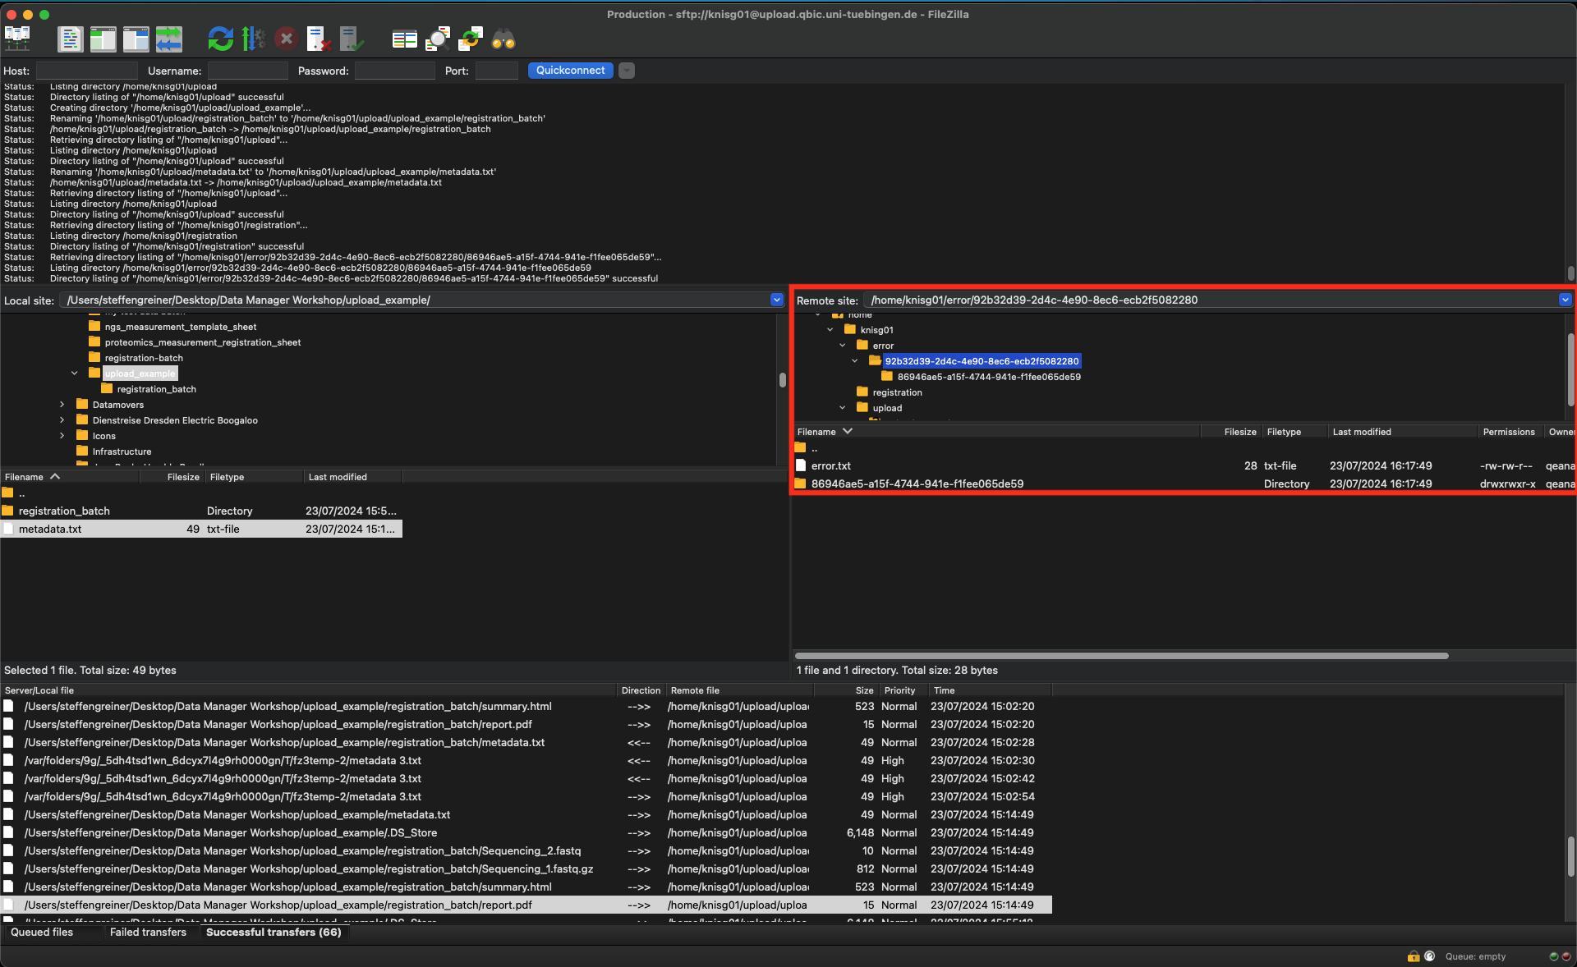Viewport: 1577px width, 967px height.
Task: Click the green activity indicator
Action: point(1553,956)
